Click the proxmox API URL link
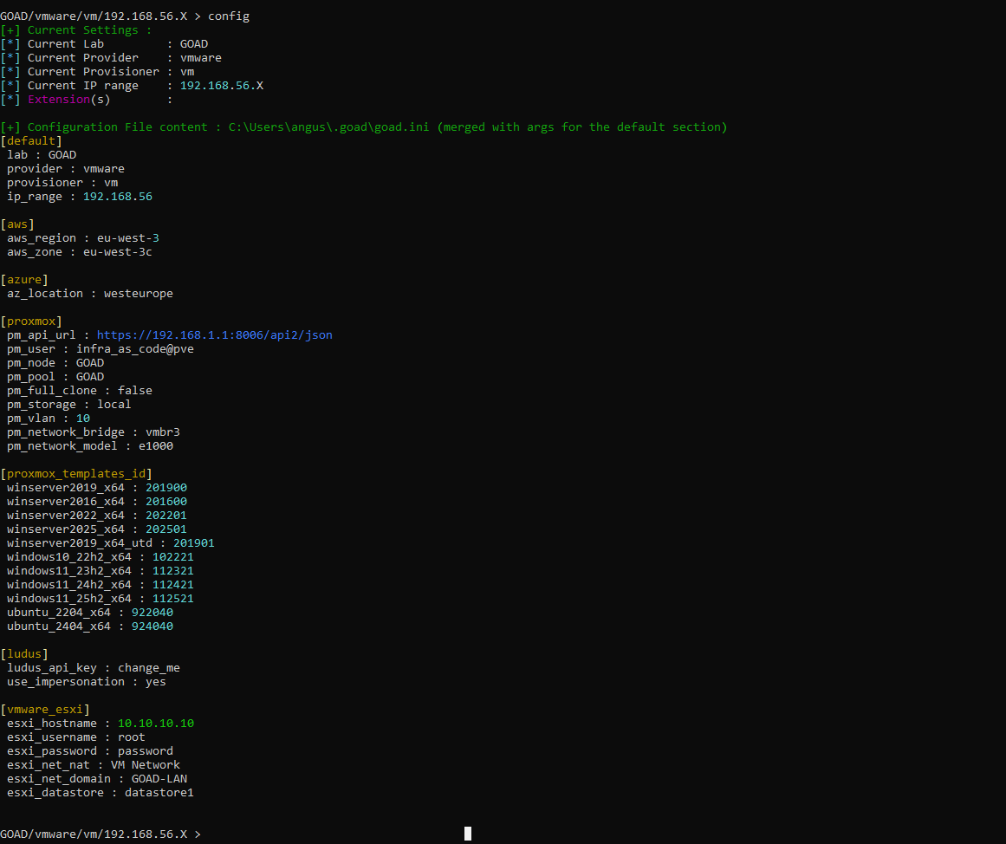The image size is (1006, 844). (x=214, y=335)
